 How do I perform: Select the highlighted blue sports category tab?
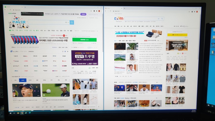(23, 80)
